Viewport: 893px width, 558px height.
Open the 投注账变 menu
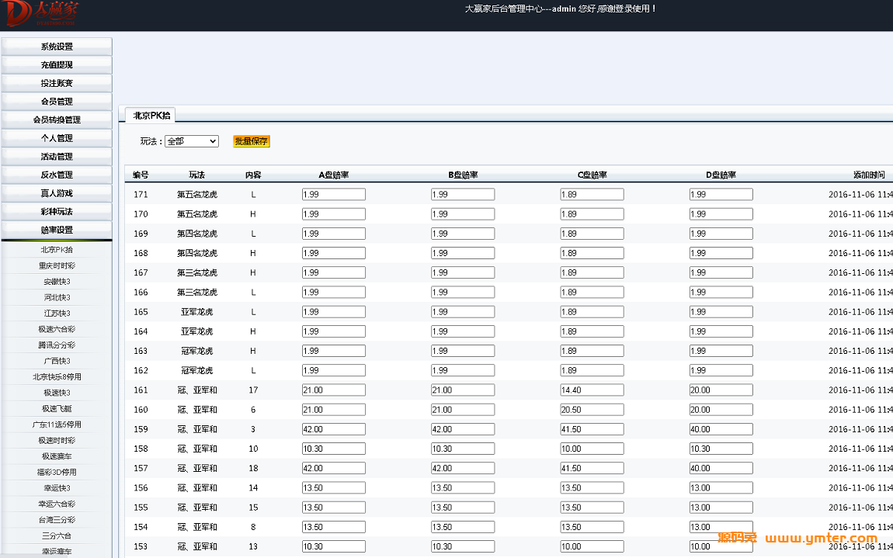57,83
